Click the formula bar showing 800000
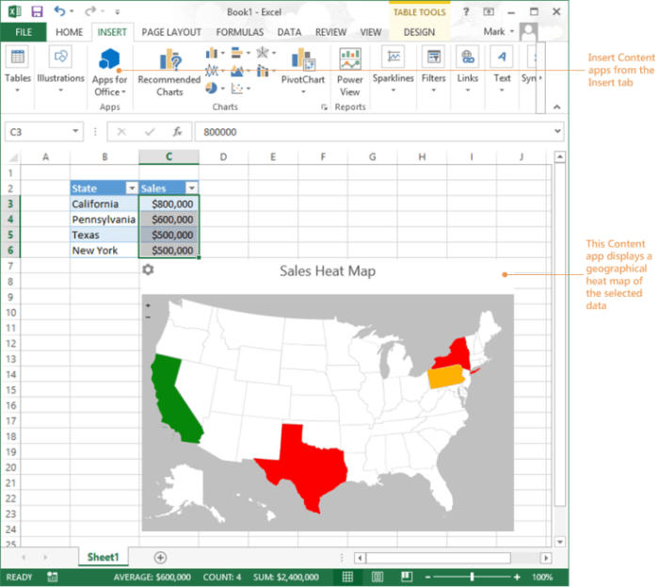The height and width of the screenshot is (587, 659). [x=377, y=132]
